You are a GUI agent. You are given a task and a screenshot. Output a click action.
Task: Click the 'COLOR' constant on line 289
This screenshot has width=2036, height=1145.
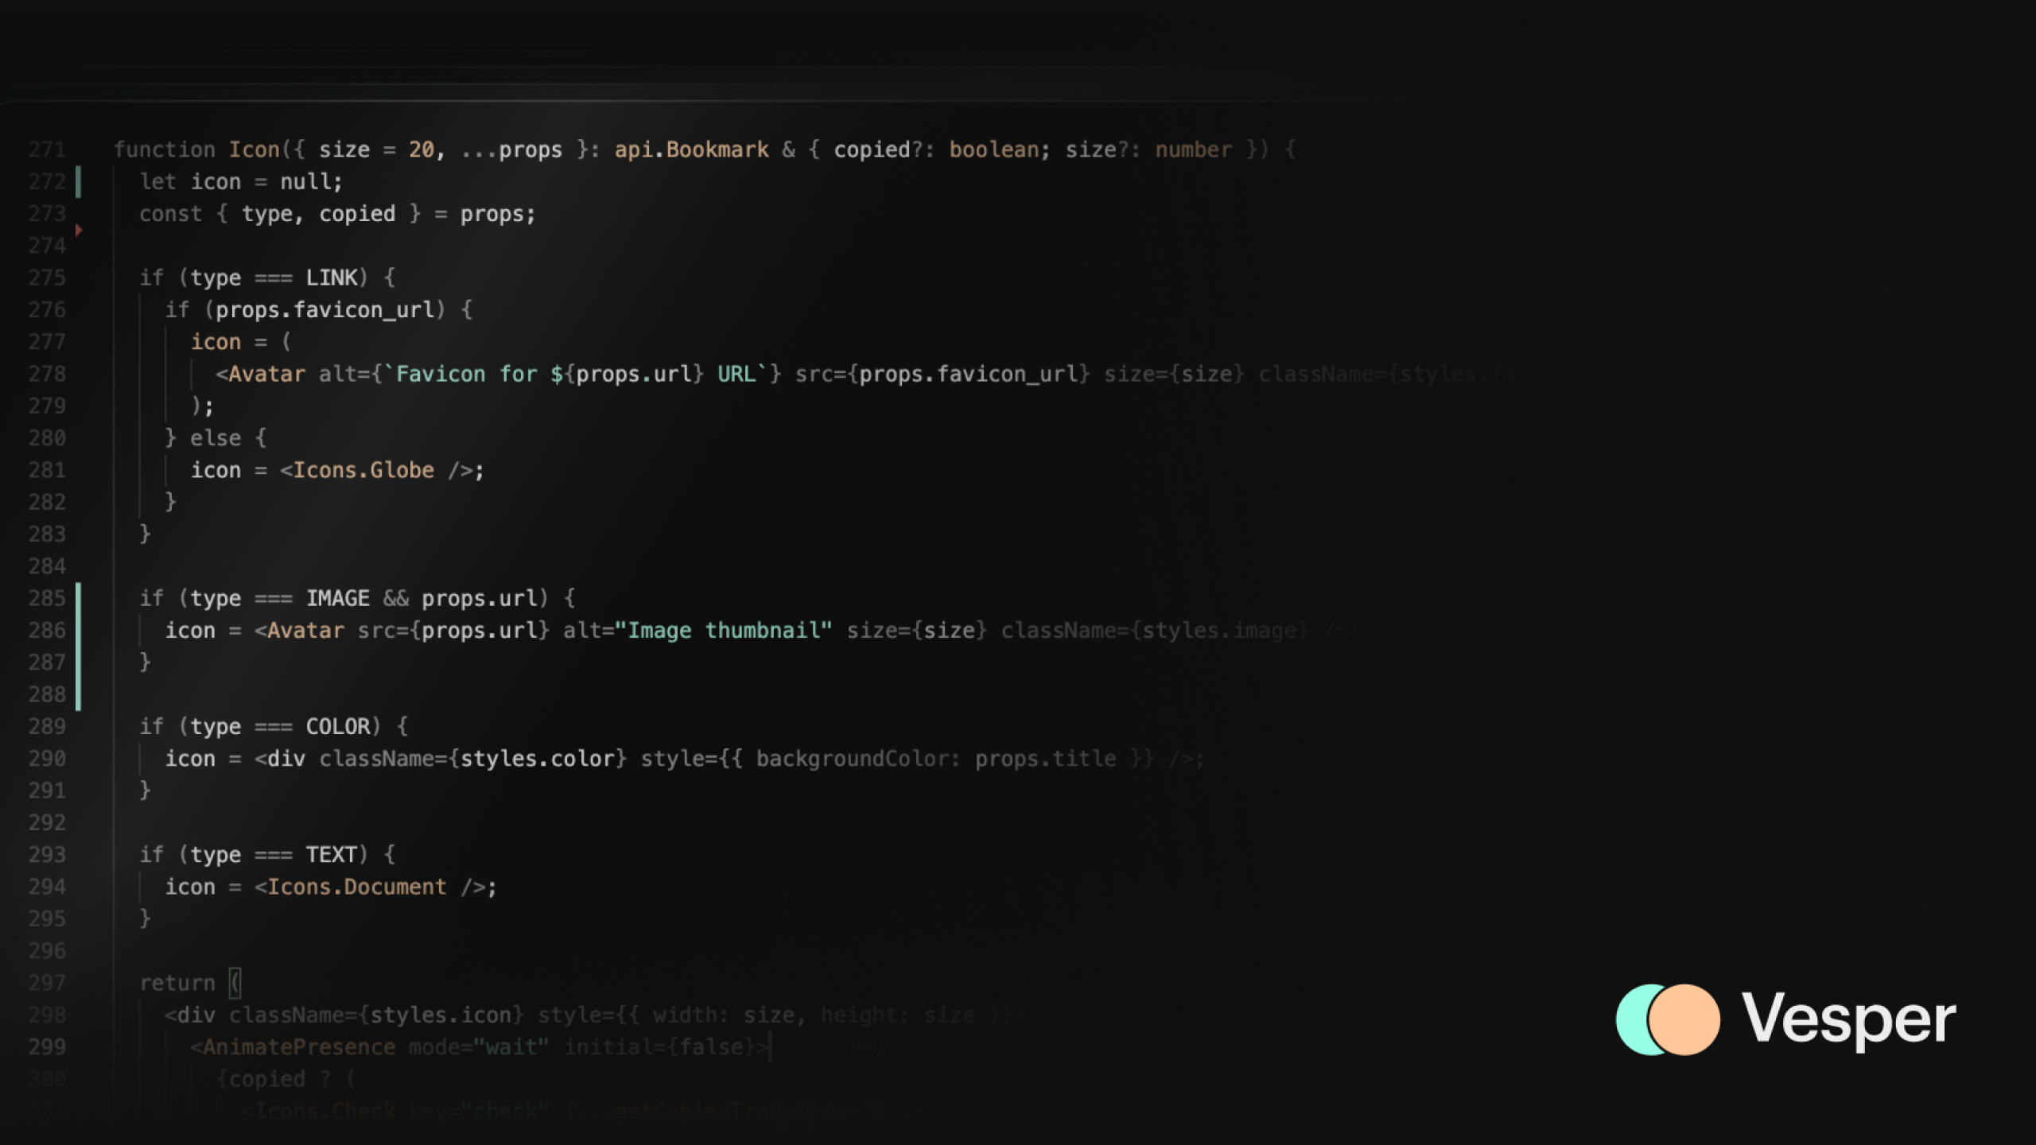(338, 726)
